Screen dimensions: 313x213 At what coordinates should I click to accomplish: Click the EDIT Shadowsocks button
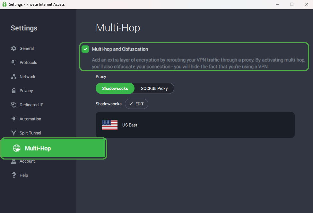click(x=136, y=104)
